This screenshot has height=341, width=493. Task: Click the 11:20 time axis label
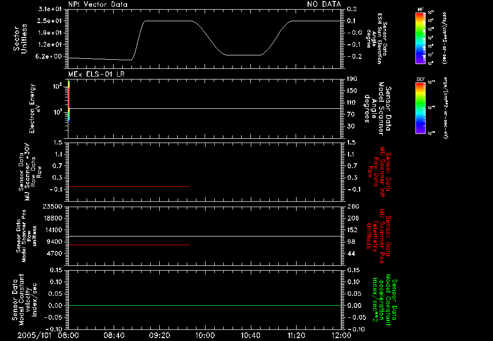[x=296, y=335]
